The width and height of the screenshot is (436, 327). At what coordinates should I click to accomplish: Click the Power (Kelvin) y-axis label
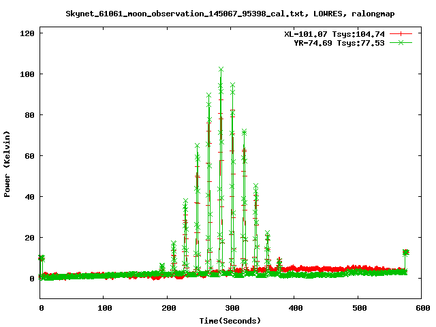coord(7,164)
